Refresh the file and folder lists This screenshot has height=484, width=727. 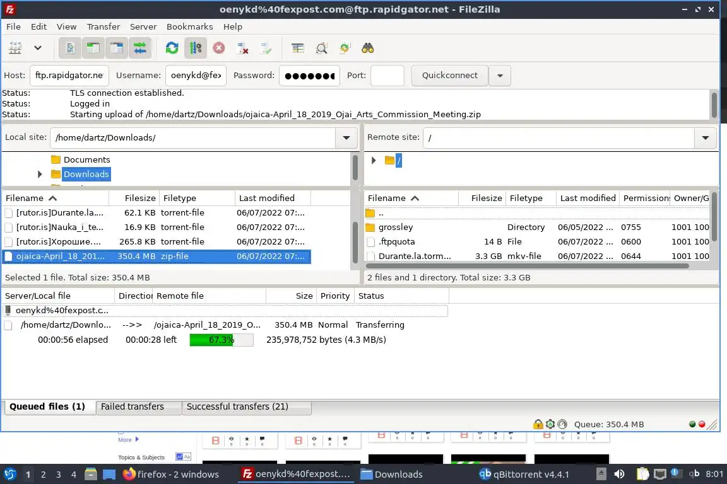click(172, 48)
